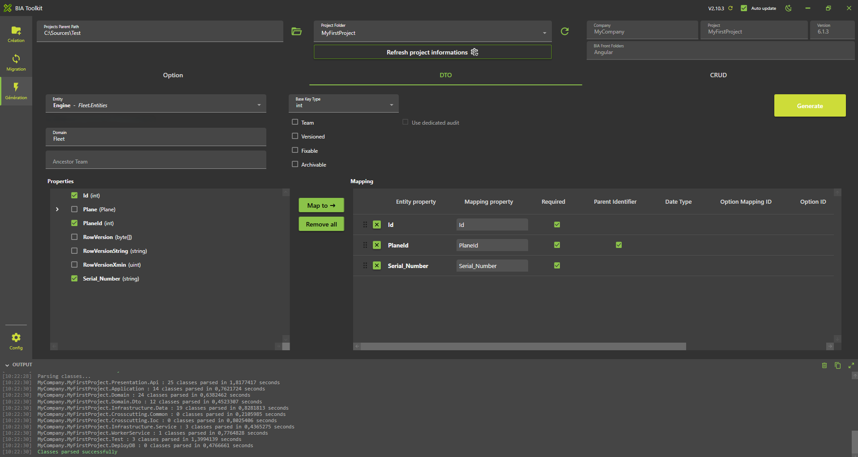Viewport: 858px width, 457px height.
Task: Remove the Id mapping row
Action: click(377, 225)
